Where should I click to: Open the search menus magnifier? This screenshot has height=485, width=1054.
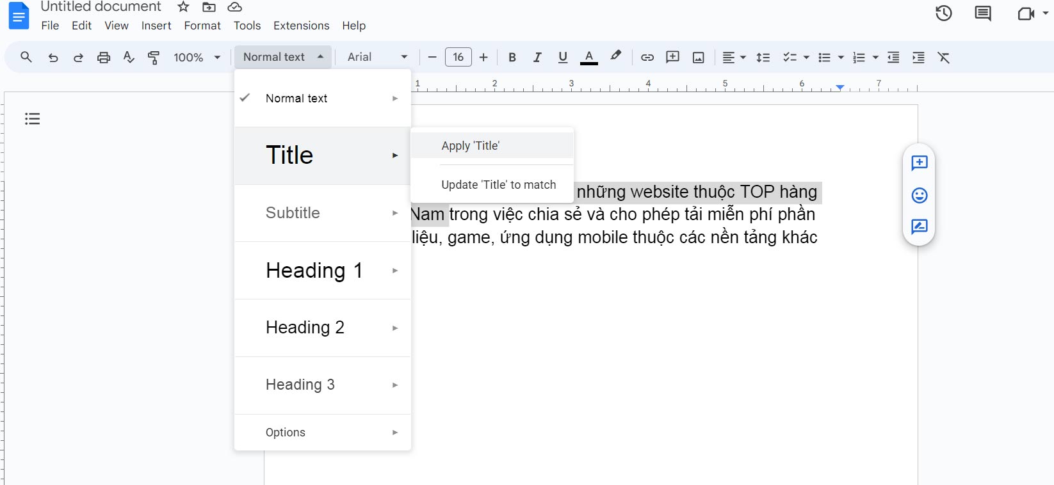pos(26,57)
